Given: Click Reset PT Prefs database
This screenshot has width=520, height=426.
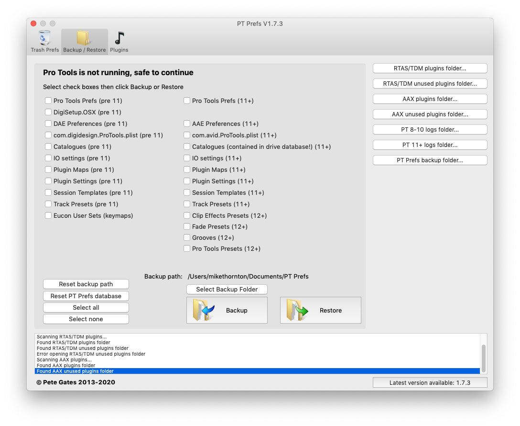Looking at the screenshot, I should click(x=86, y=296).
